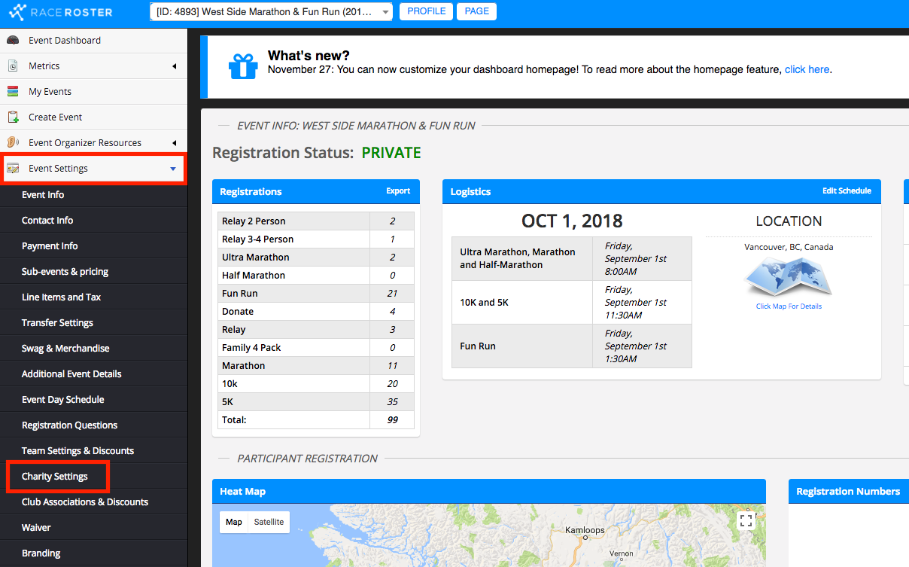
Task: Click the Donate registrations row
Action: [x=316, y=312]
